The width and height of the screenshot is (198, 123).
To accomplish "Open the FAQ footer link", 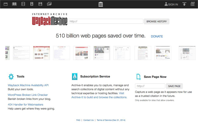I will point(78,120).
